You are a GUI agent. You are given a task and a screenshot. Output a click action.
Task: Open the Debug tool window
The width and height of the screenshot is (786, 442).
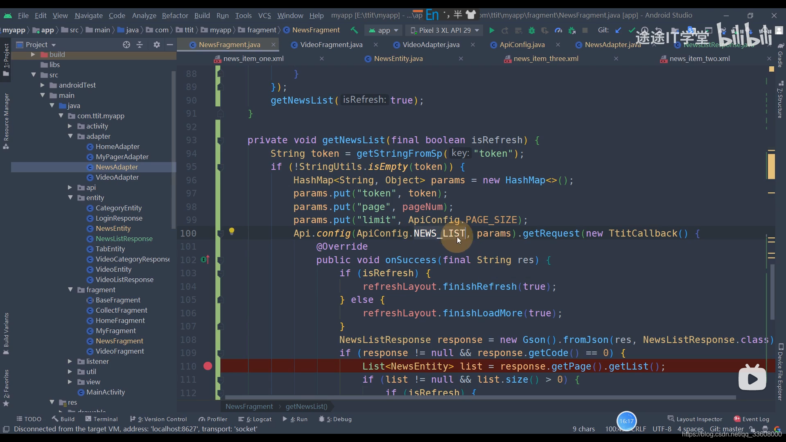[x=335, y=419]
